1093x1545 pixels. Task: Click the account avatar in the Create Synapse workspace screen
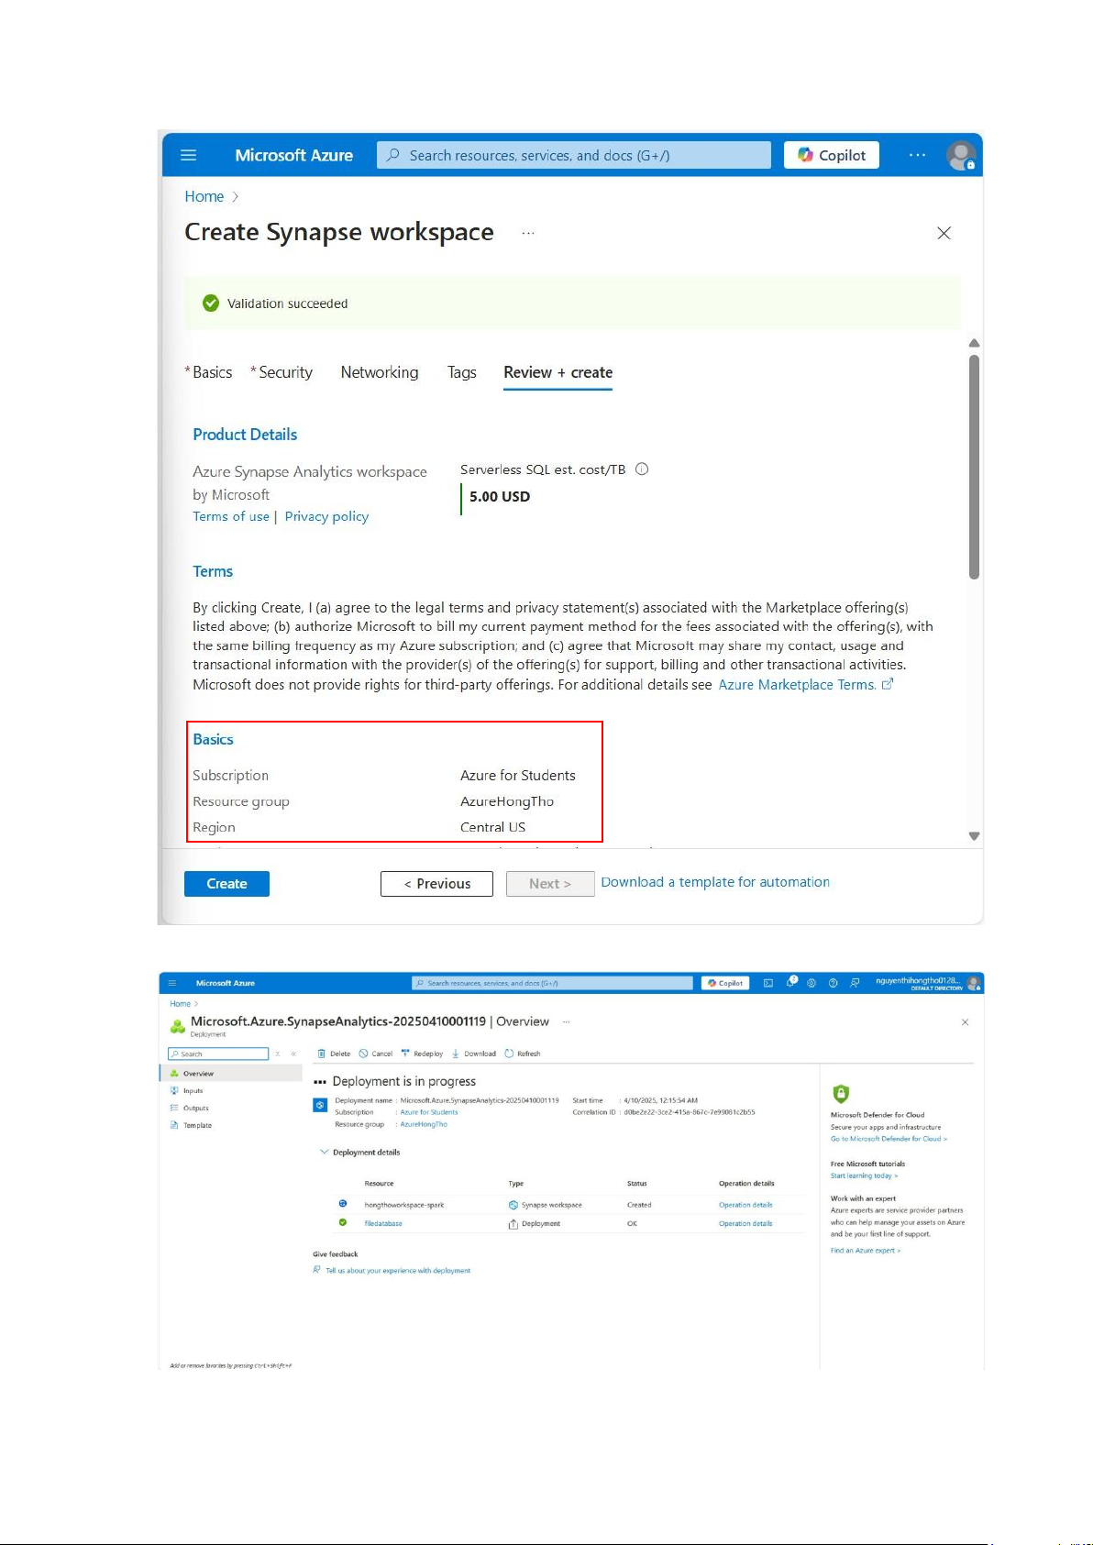pos(961,155)
